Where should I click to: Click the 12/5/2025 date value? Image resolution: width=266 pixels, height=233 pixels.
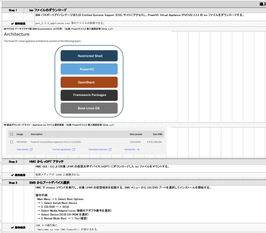click(x=135, y=142)
